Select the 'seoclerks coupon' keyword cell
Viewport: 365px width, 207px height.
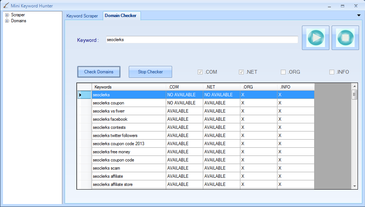pos(129,103)
